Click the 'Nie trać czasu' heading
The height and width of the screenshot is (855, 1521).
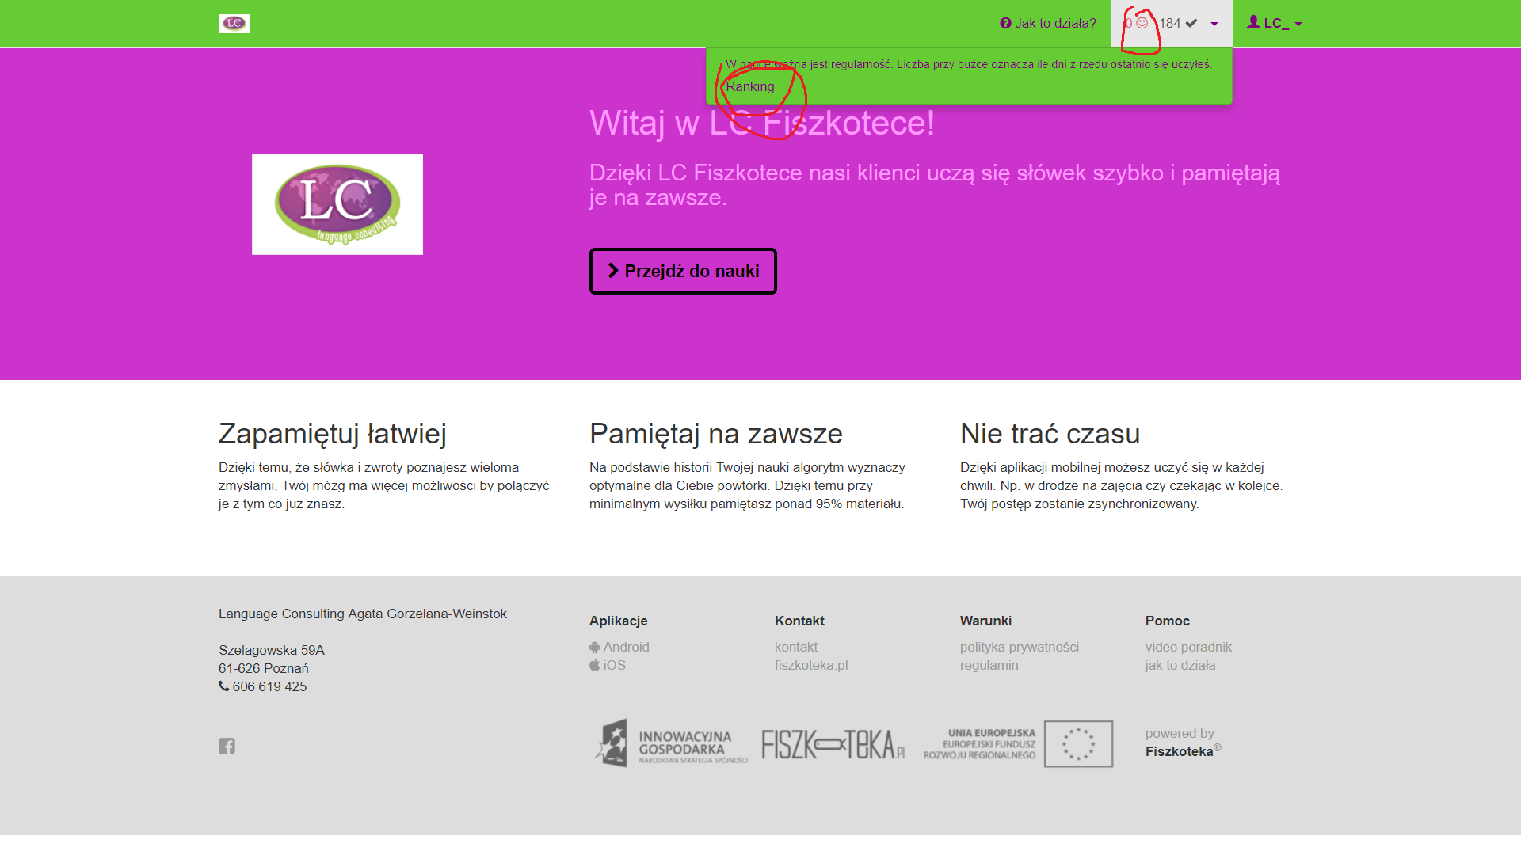[x=1050, y=434]
